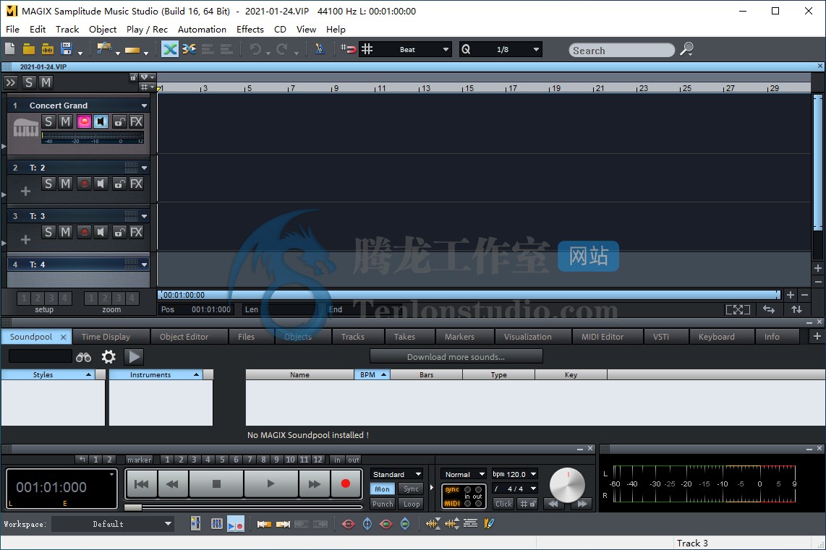
Task: Open Soundpool settings gear
Action: pos(108,357)
